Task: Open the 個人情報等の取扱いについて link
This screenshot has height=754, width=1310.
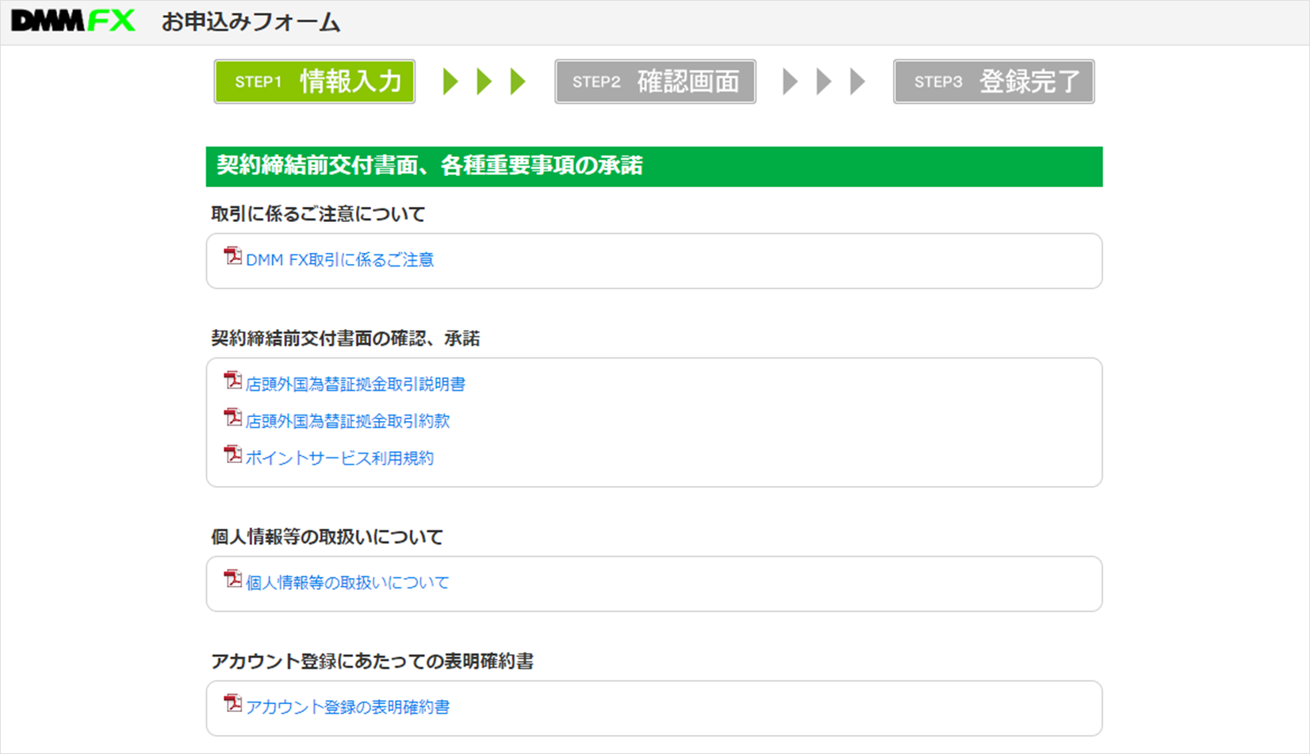Action: pos(347,583)
